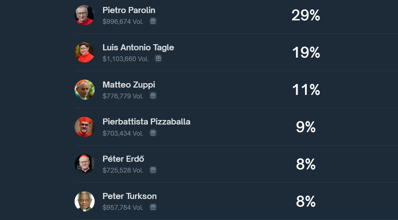Image resolution: width=398 pixels, height=220 pixels.
Task: Open the Matteo Zuppi market name
Action: coord(129,85)
